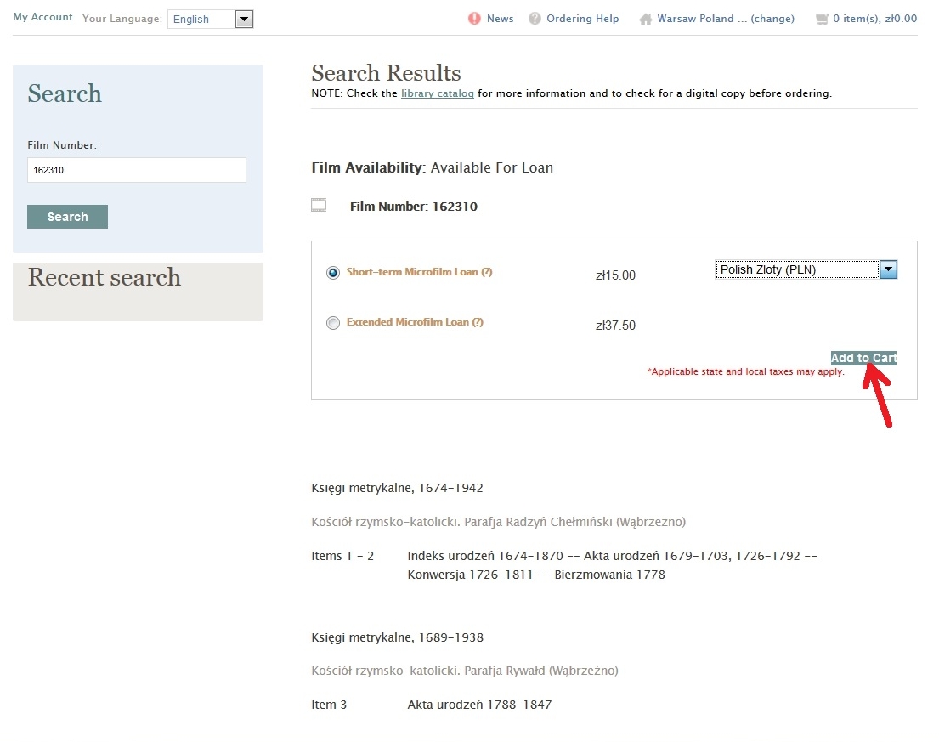Select Extended Microfilm Loan radio button

[333, 323]
